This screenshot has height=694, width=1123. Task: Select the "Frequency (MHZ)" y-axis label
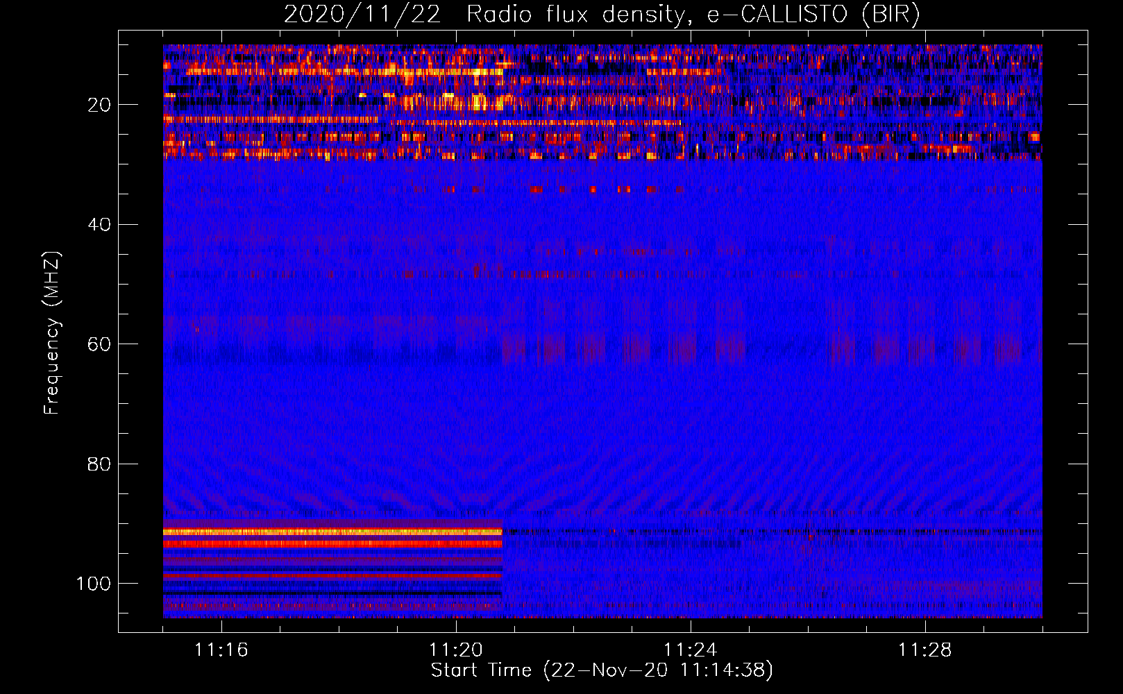tap(52, 333)
